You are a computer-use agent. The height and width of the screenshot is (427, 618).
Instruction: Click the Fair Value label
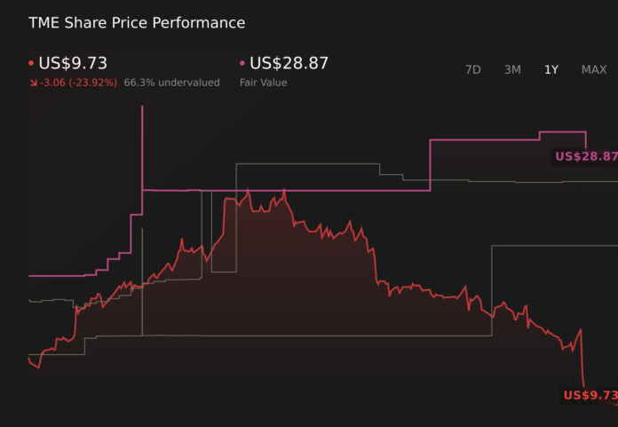[x=263, y=83]
